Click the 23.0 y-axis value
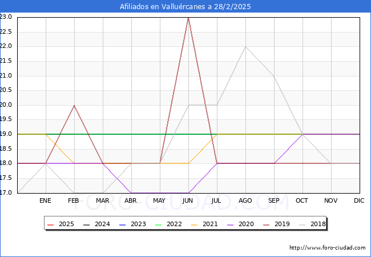The height and width of the screenshot is (257, 371). [x=6, y=17]
